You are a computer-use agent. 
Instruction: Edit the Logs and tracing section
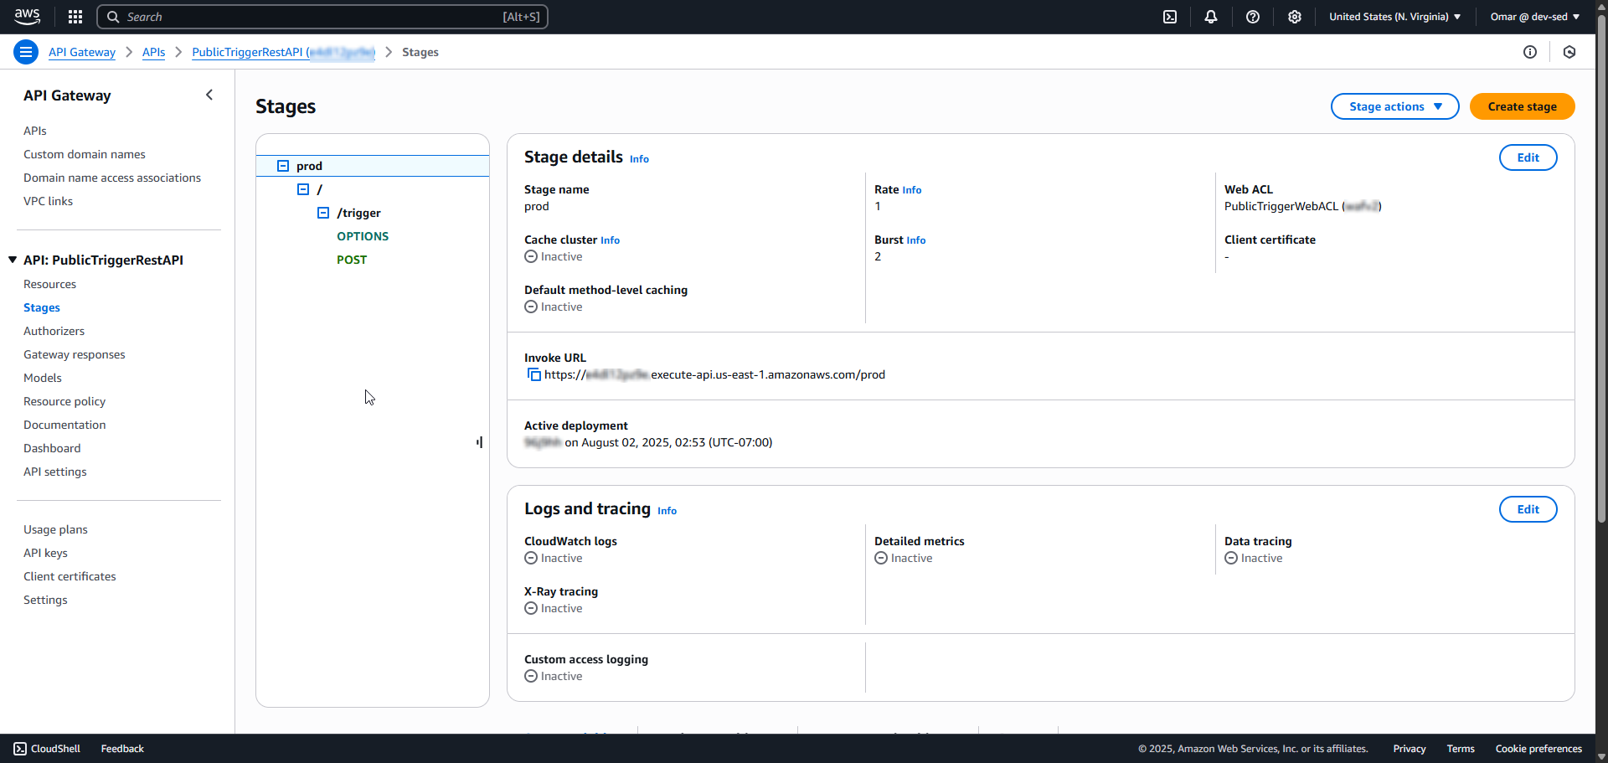point(1528,509)
